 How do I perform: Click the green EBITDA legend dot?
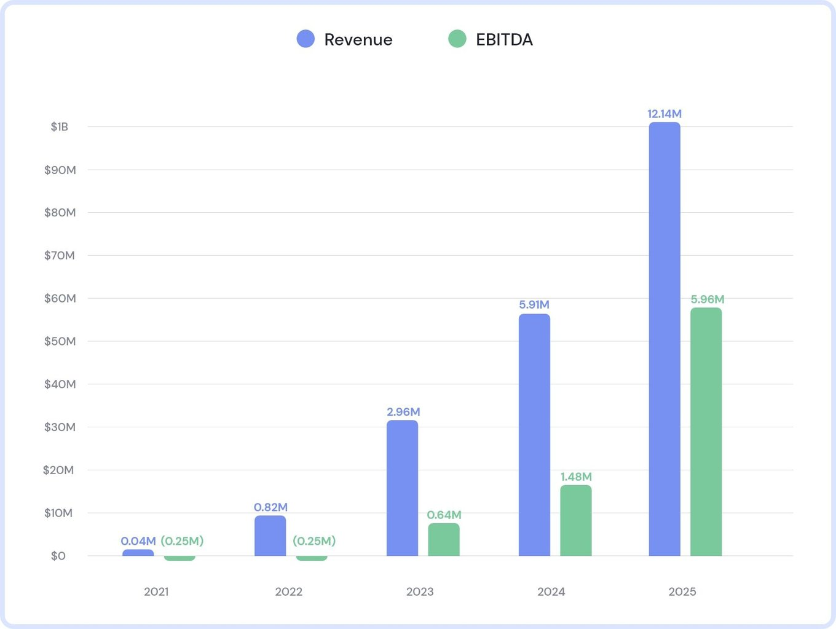pyautogui.click(x=457, y=39)
